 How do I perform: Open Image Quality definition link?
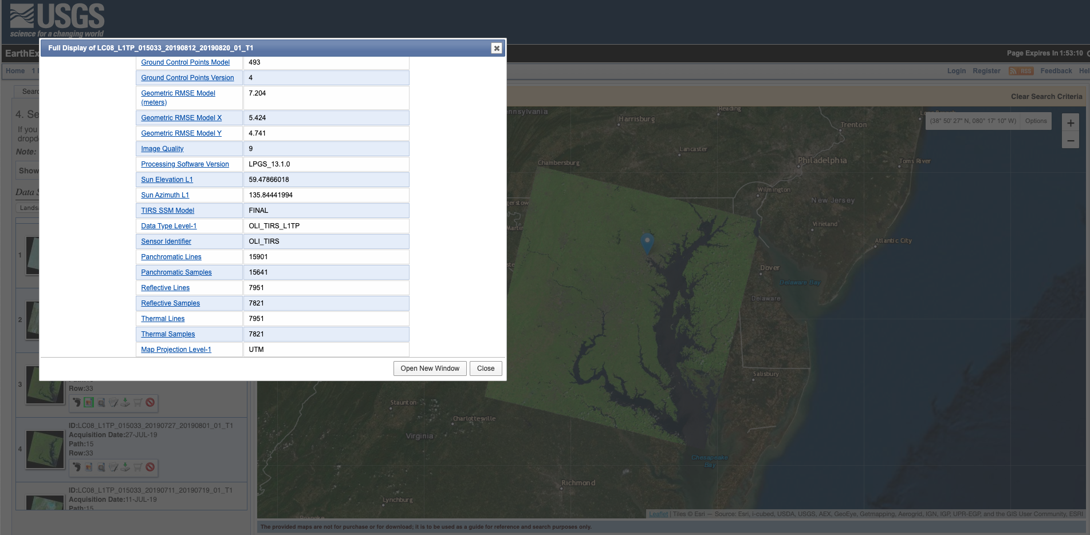pyautogui.click(x=162, y=149)
